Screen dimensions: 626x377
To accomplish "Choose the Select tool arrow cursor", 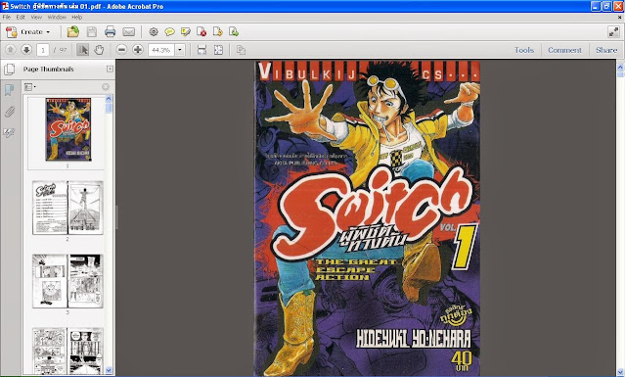I will pyautogui.click(x=82, y=50).
